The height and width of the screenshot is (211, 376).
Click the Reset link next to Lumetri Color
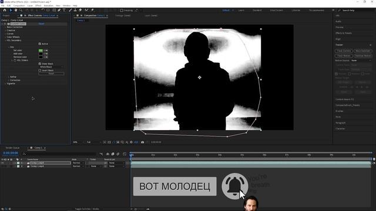[x=41, y=24]
